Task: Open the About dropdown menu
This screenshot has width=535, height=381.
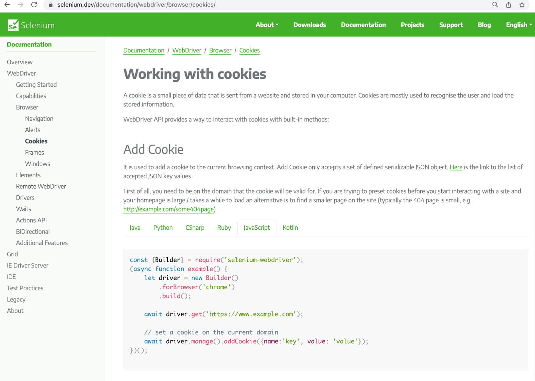Action: [267, 25]
